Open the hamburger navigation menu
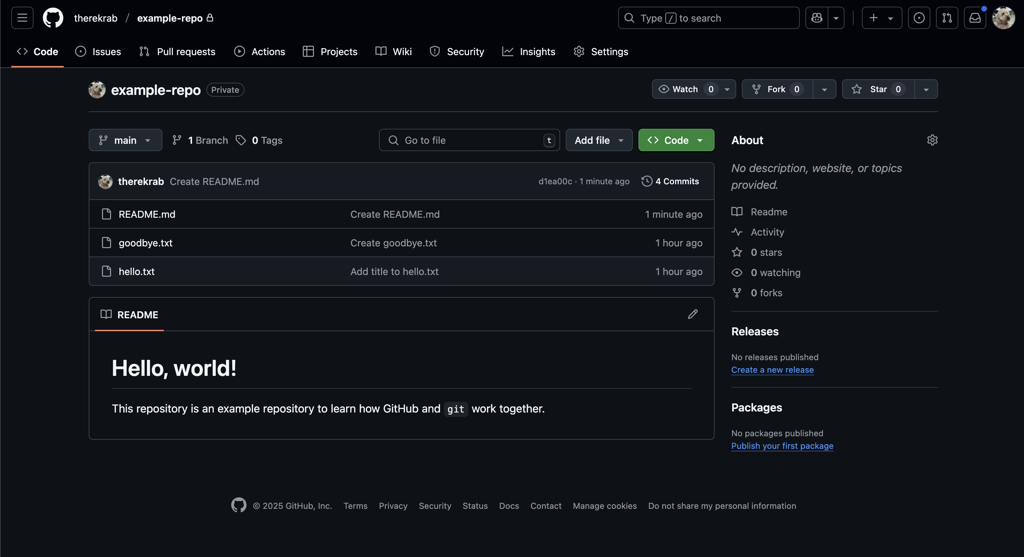Screen dimensions: 1024x557 [22, 18]
